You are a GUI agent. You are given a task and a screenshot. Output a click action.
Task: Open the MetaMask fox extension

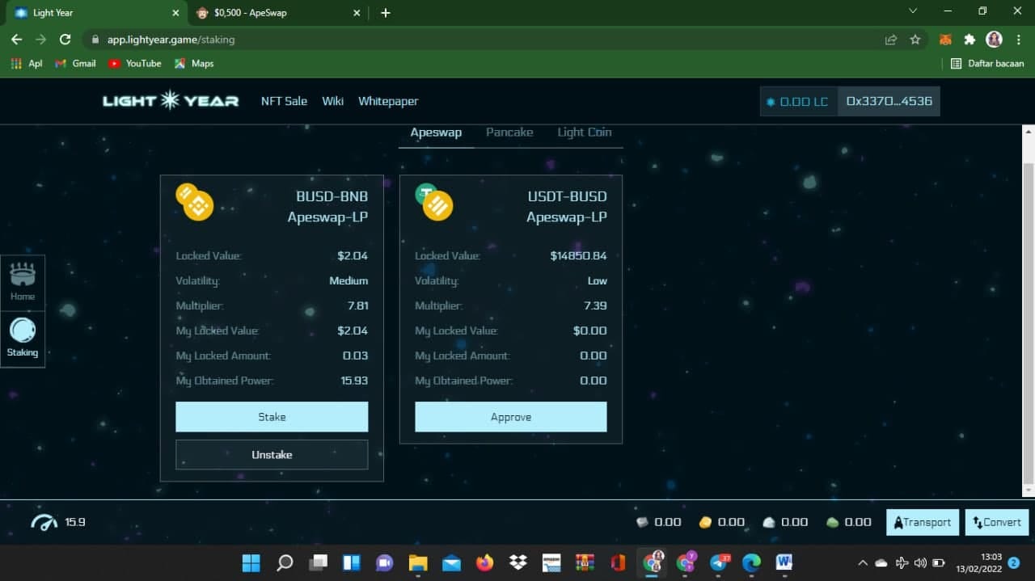(x=944, y=39)
